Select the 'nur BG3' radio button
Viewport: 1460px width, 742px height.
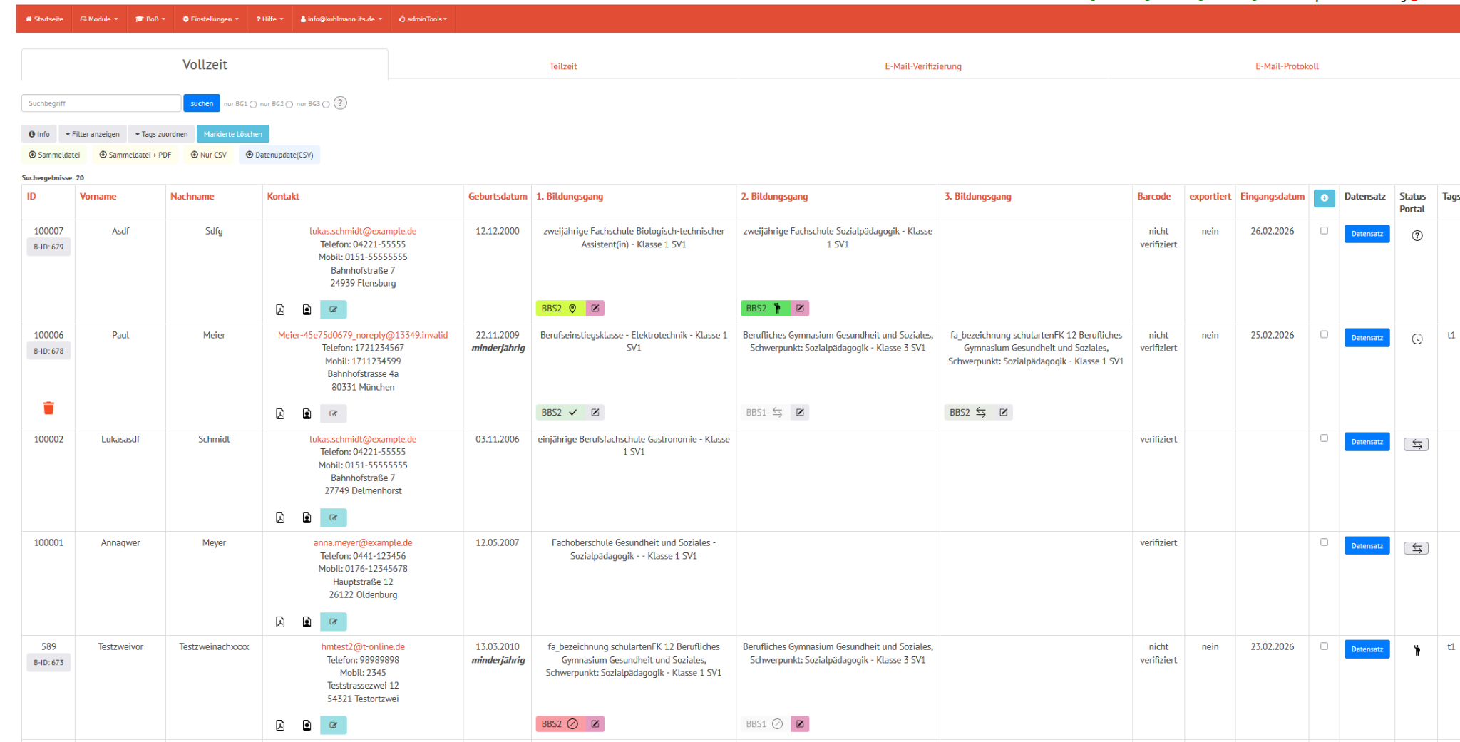pos(326,105)
